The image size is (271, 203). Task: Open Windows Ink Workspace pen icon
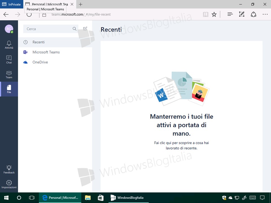tap(244, 198)
